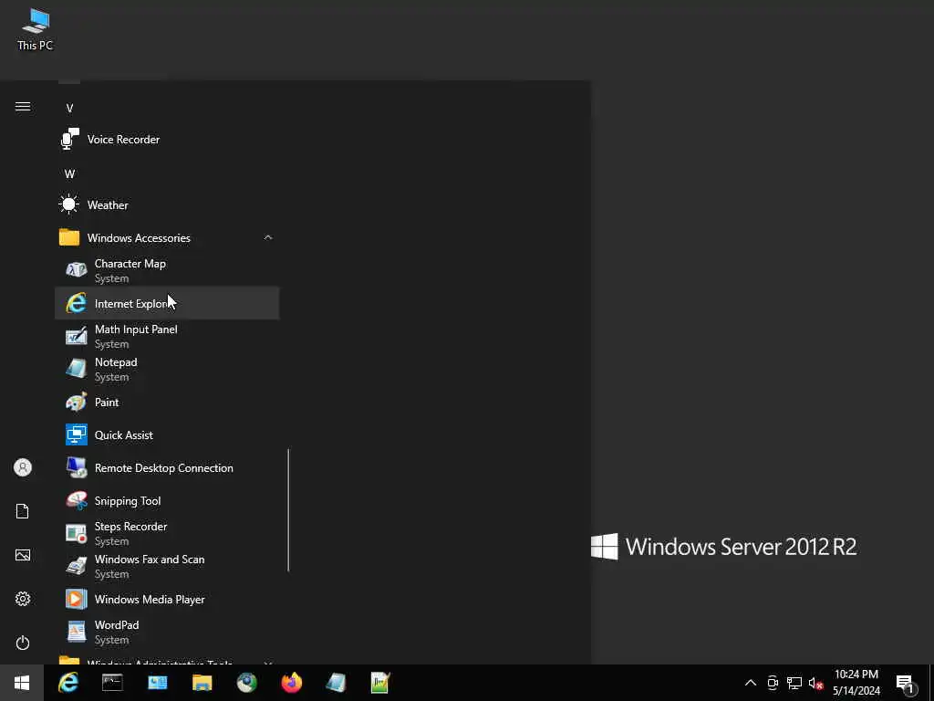This screenshot has width=934, height=701.
Task: Click the network tray icon
Action: [x=794, y=683]
